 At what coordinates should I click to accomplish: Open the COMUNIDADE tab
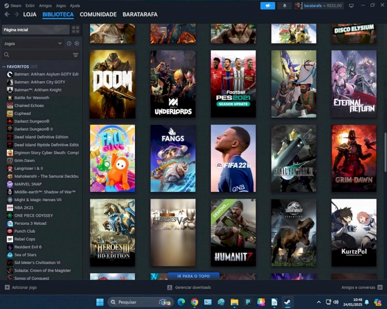point(98,15)
